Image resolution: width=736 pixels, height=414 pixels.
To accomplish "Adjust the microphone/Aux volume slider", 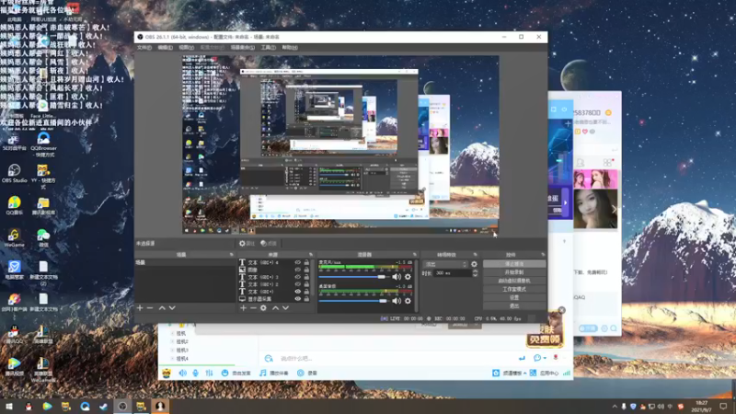I will (x=354, y=277).
